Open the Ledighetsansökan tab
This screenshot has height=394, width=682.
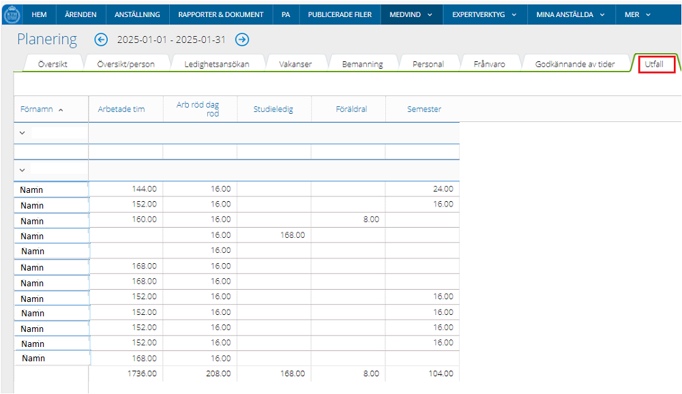[216, 64]
